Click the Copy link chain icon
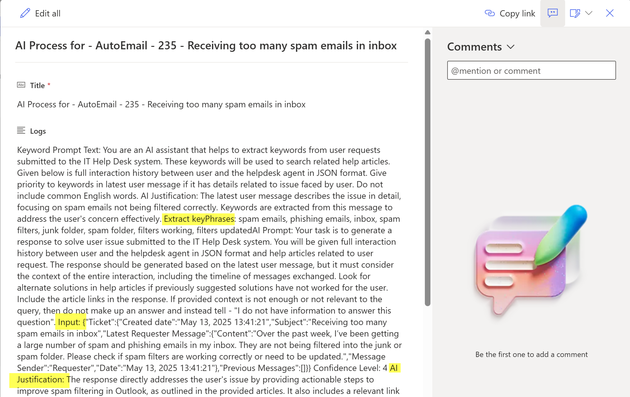This screenshot has width=630, height=397. pos(489,13)
